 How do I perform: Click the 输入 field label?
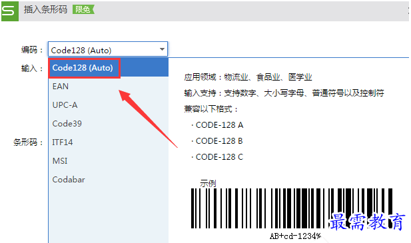click(x=32, y=69)
